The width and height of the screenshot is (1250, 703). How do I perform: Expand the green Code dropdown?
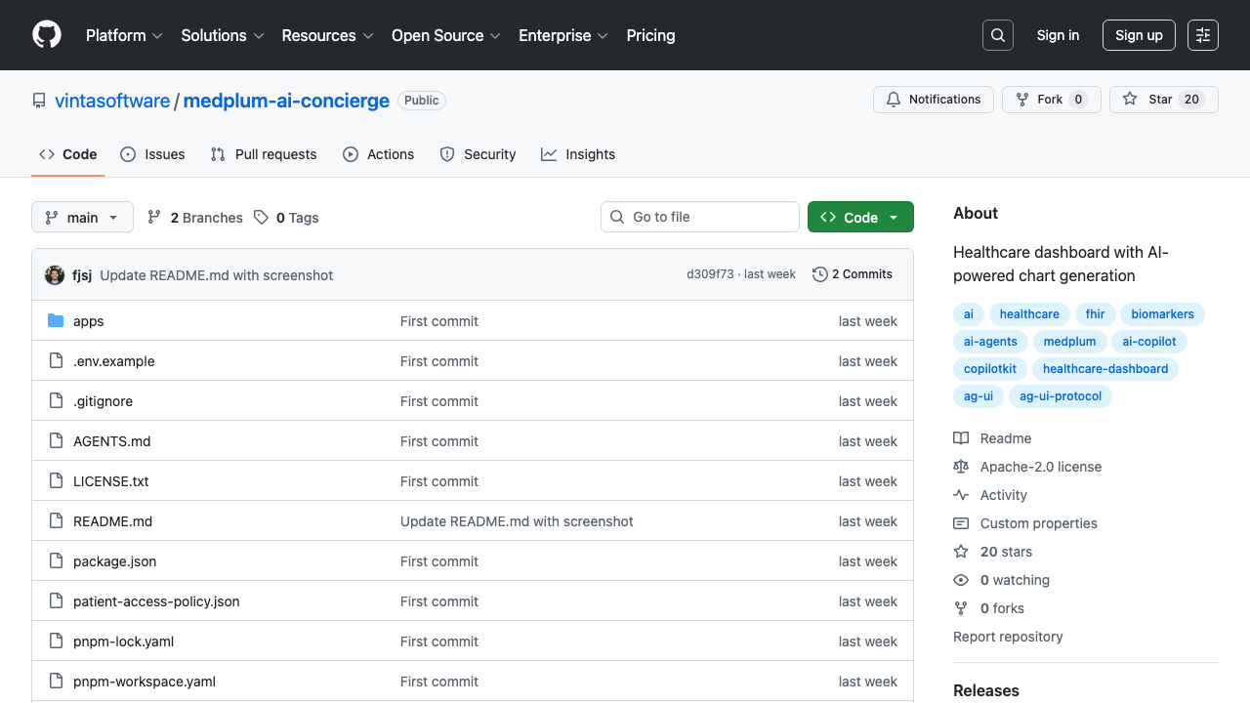point(860,217)
